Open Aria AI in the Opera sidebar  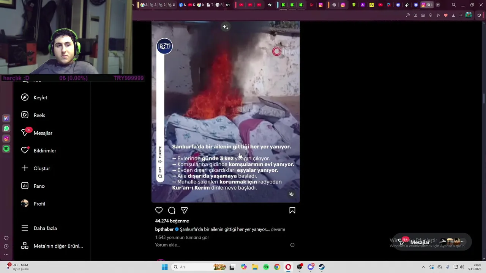click(6, 118)
